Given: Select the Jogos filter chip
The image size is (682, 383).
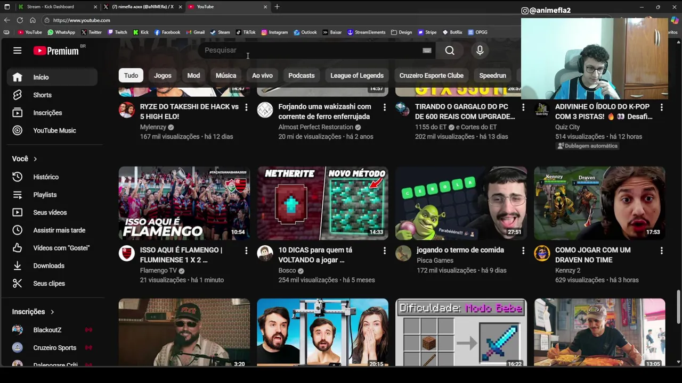Looking at the screenshot, I should pos(163,76).
